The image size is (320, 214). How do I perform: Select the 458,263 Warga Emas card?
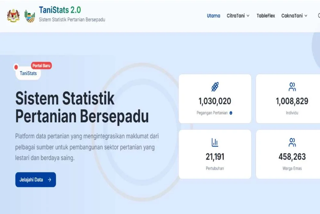(292, 154)
